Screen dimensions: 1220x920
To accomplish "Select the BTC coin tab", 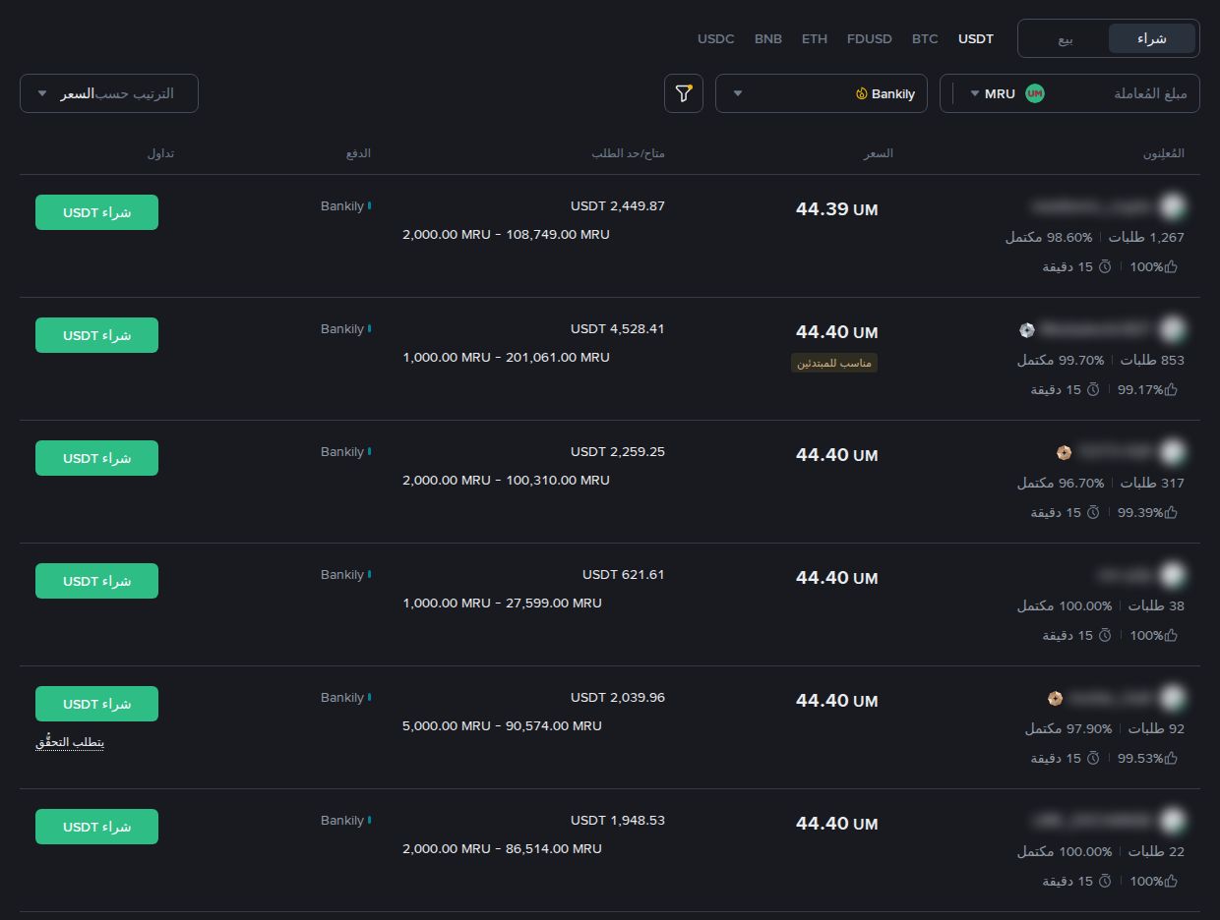I will pyautogui.click(x=925, y=38).
